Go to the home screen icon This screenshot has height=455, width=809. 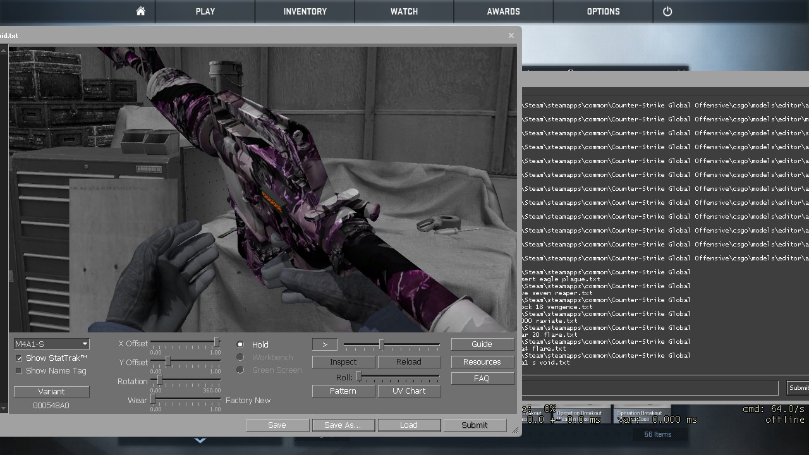[x=141, y=11]
